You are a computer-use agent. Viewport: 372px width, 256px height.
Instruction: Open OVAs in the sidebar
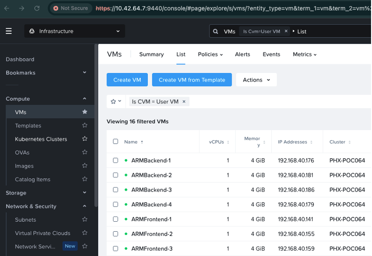22,153
